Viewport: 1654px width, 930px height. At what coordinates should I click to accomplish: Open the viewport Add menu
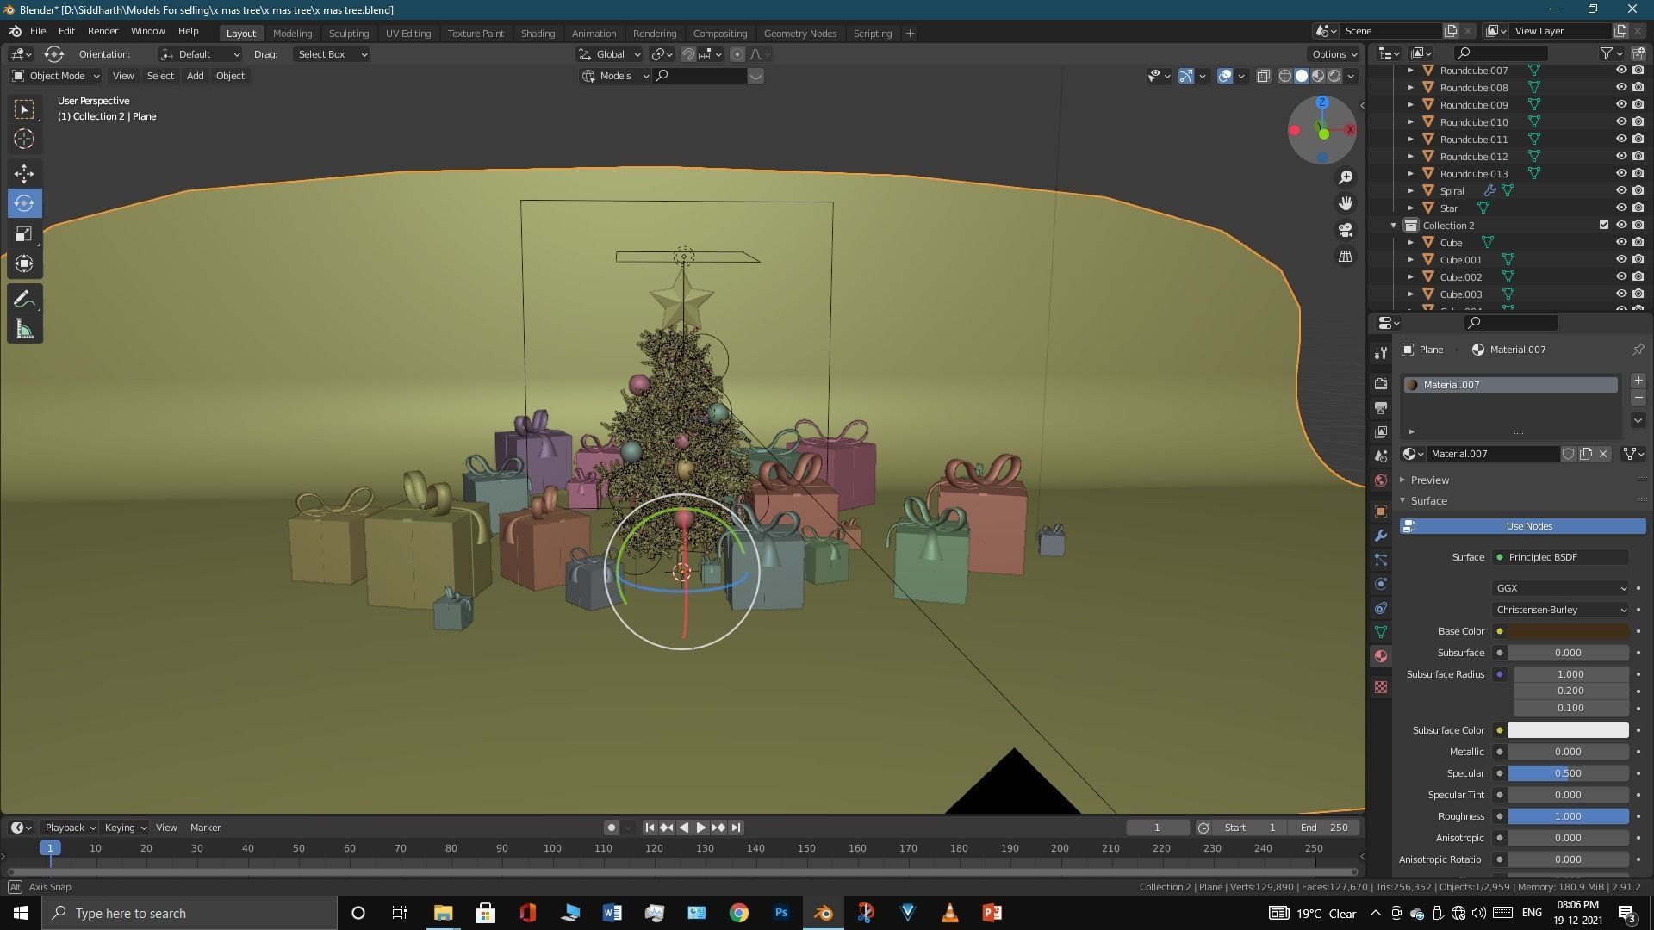(195, 76)
